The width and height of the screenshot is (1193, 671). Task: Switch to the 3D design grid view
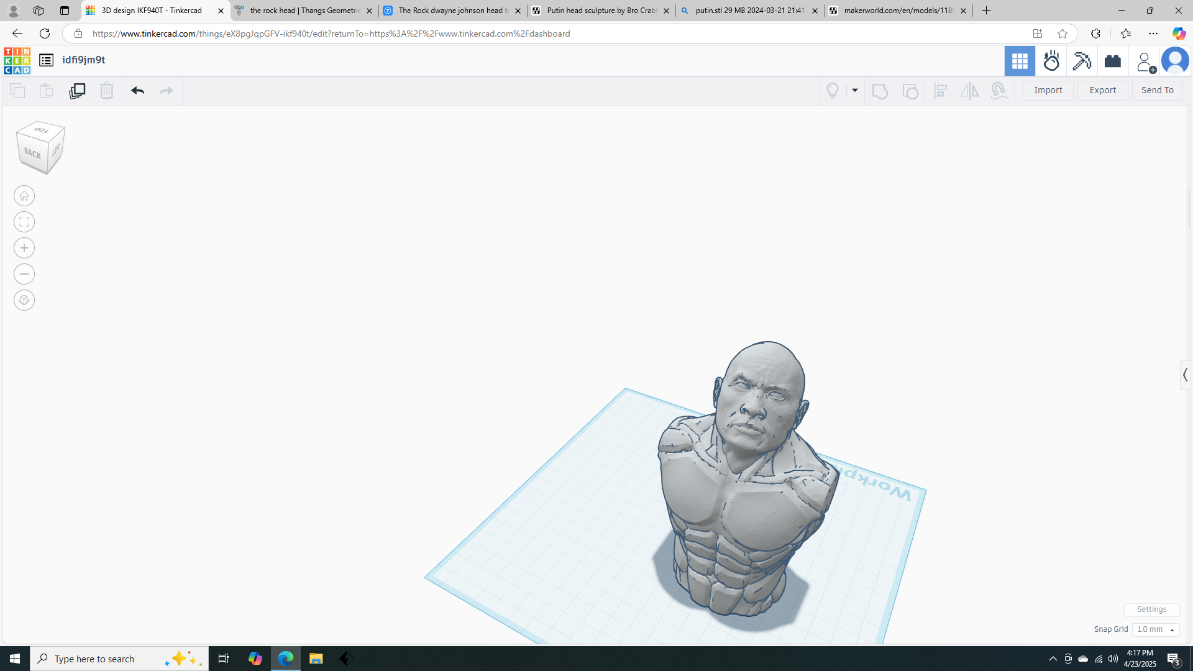click(x=1020, y=61)
